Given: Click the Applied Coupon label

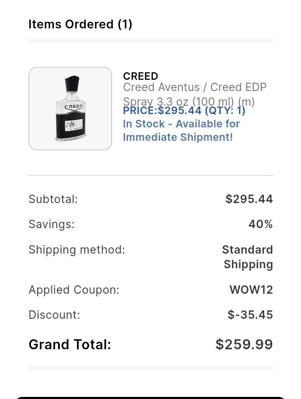Looking at the screenshot, I should pyautogui.click(x=74, y=290).
